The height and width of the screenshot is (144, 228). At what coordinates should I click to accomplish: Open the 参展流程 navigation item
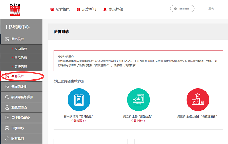click(113, 9)
